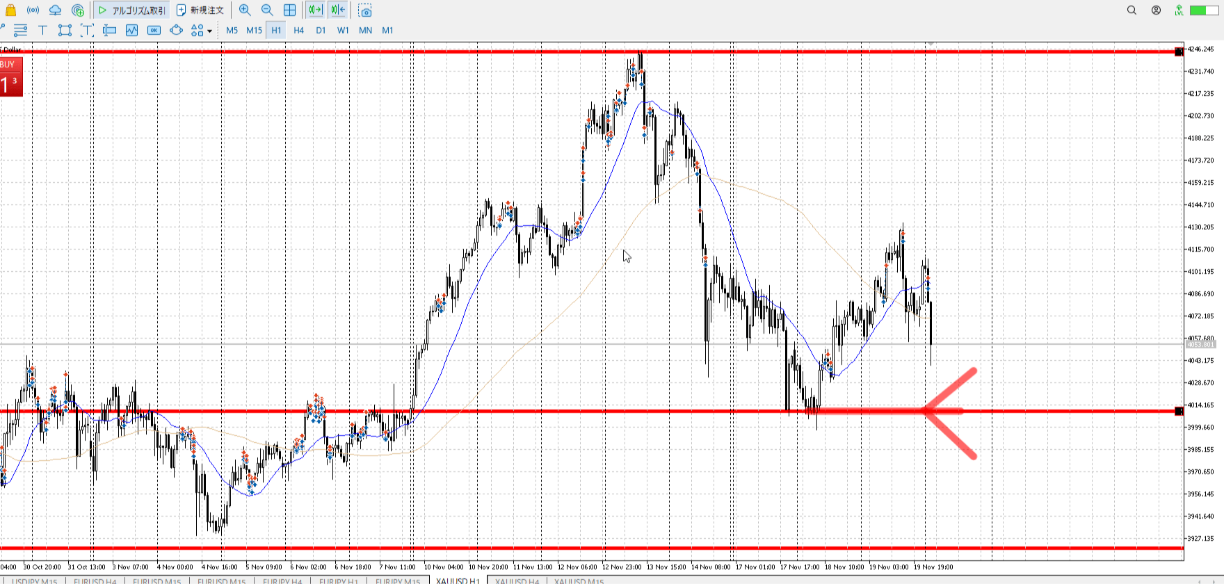Open the user account profile icon
Screen dimensions: 1224x584
(1156, 10)
